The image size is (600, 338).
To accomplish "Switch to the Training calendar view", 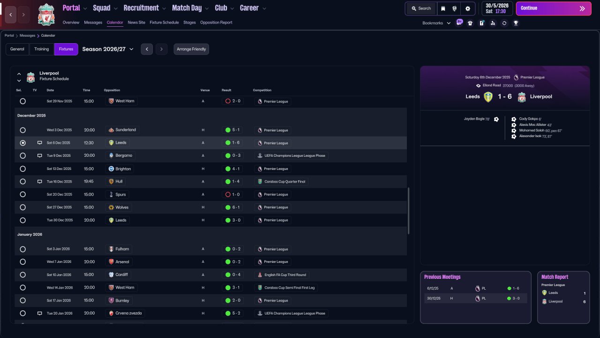I will [x=42, y=49].
